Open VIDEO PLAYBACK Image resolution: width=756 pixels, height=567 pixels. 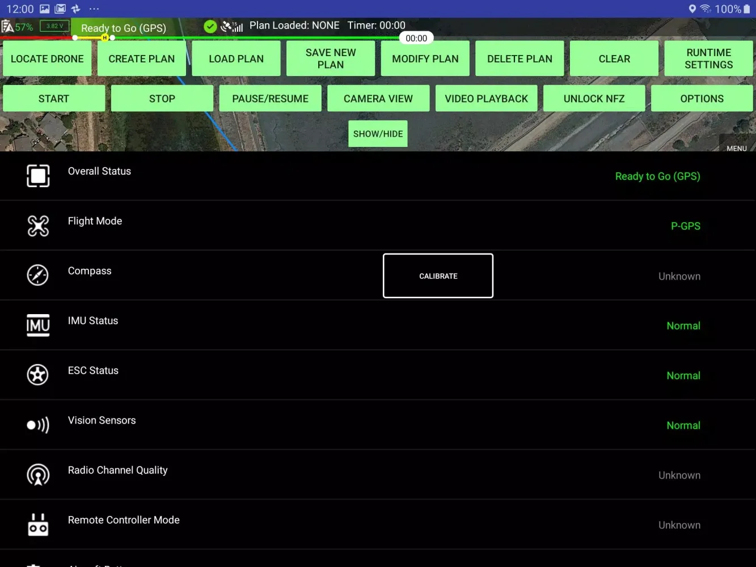tap(487, 98)
